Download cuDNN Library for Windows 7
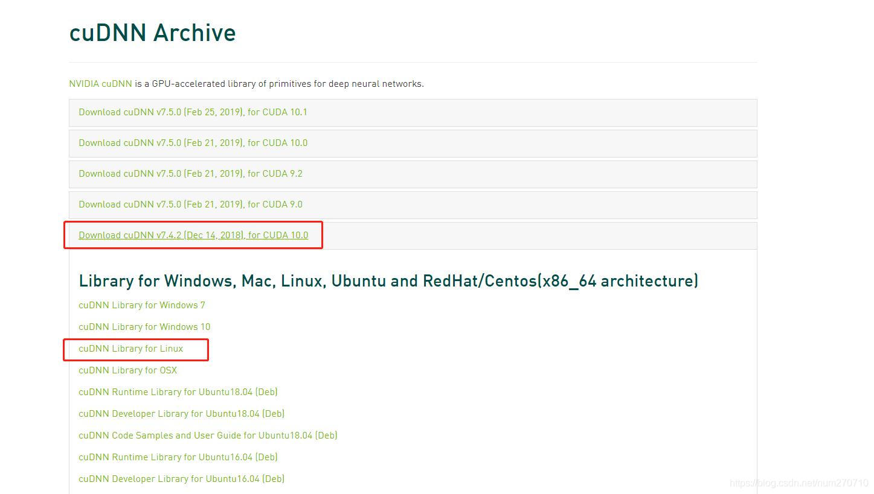The width and height of the screenshot is (874, 494). coord(142,305)
